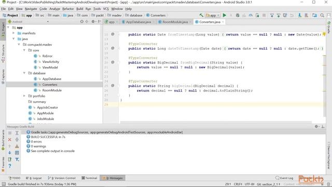Click the Make Project hammer icon
This screenshot has height=187, width=332.
pos(201,15)
